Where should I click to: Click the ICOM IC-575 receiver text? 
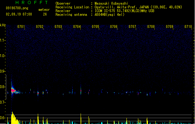point(124,11)
